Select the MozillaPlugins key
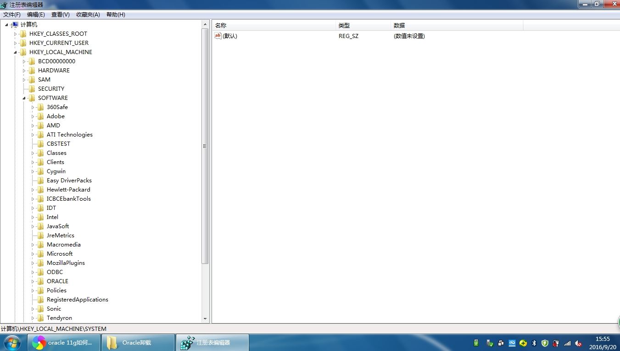 [66, 263]
